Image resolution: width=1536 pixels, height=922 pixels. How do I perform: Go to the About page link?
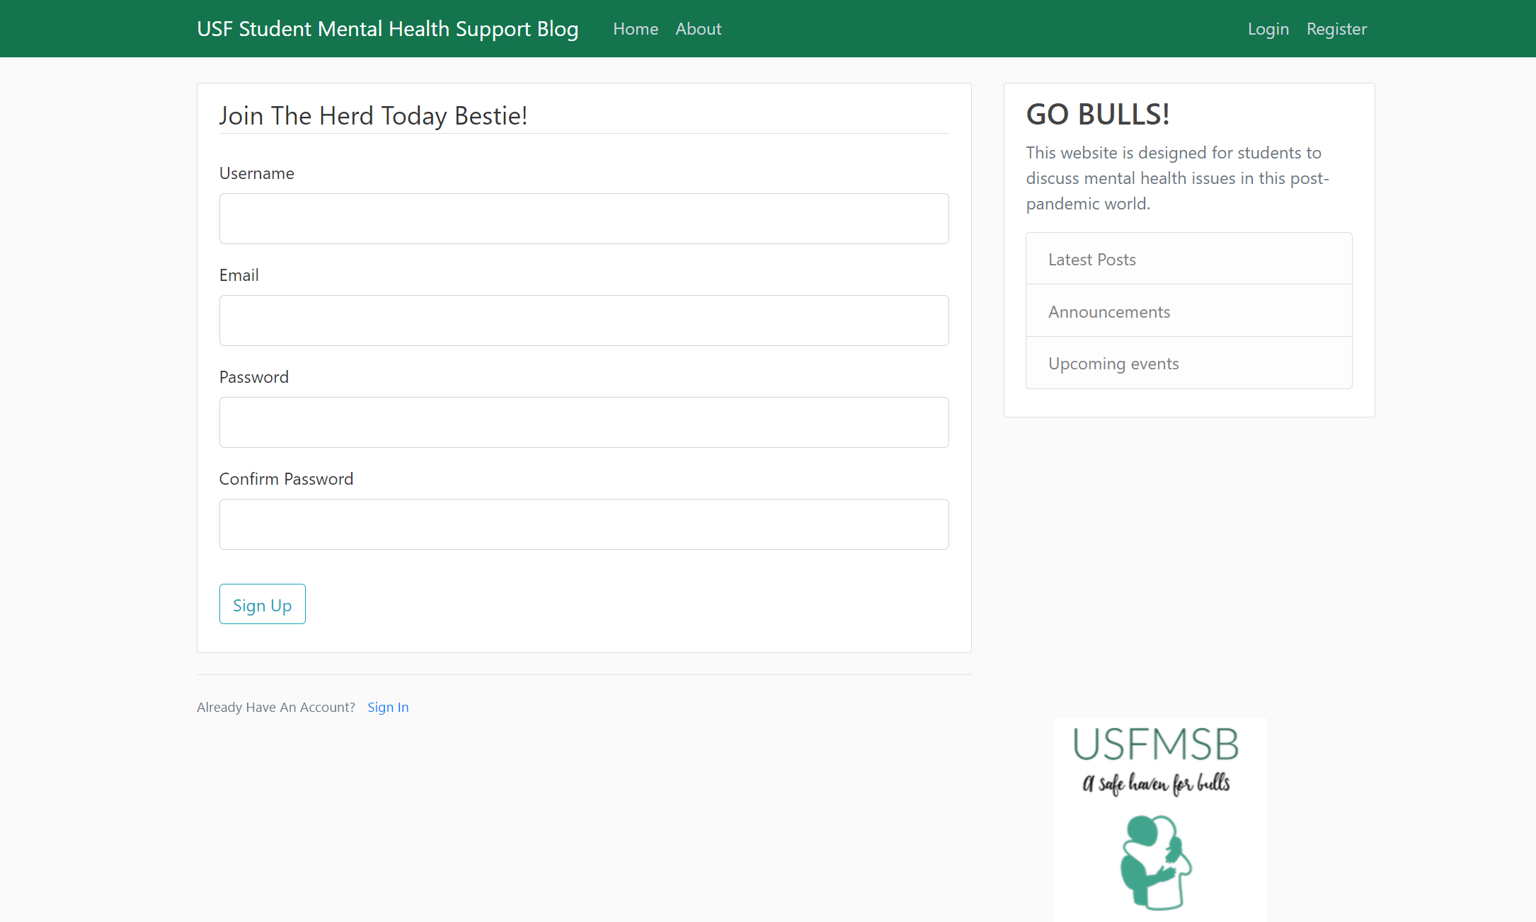(698, 29)
